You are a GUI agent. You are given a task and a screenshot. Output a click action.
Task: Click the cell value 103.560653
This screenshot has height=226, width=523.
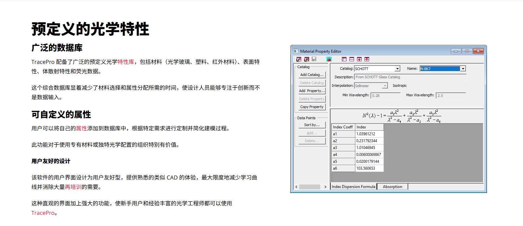(x=369, y=168)
